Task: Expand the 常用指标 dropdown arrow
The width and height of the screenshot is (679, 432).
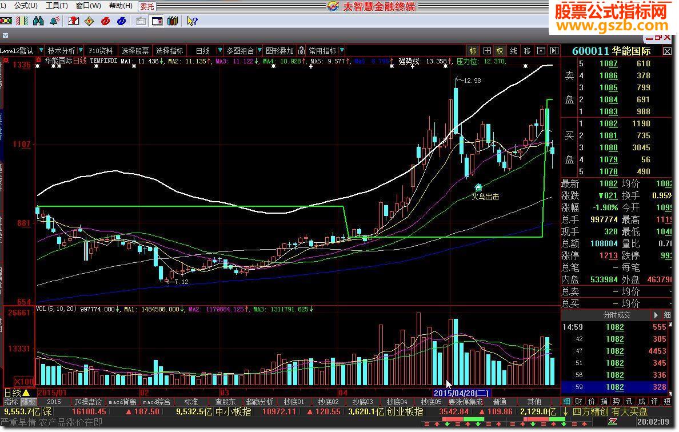Action: pyautogui.click(x=342, y=51)
